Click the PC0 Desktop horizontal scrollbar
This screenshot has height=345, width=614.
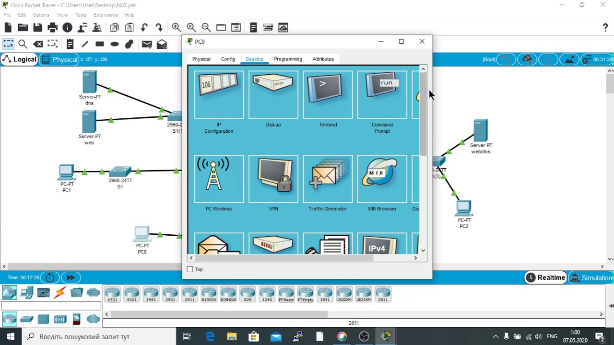pyautogui.click(x=285, y=258)
